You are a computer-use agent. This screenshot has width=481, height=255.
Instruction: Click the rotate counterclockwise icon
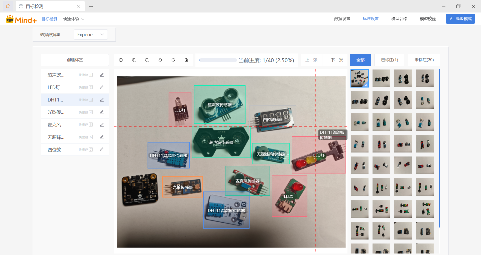(160, 60)
